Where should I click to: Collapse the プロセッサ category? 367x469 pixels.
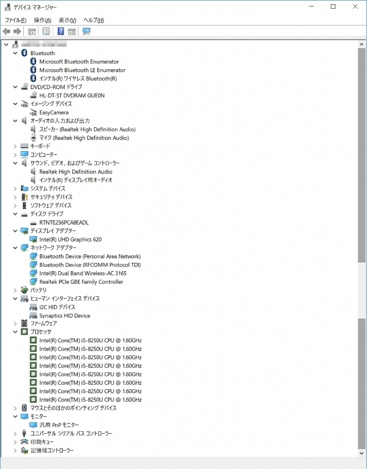[x=15, y=332]
